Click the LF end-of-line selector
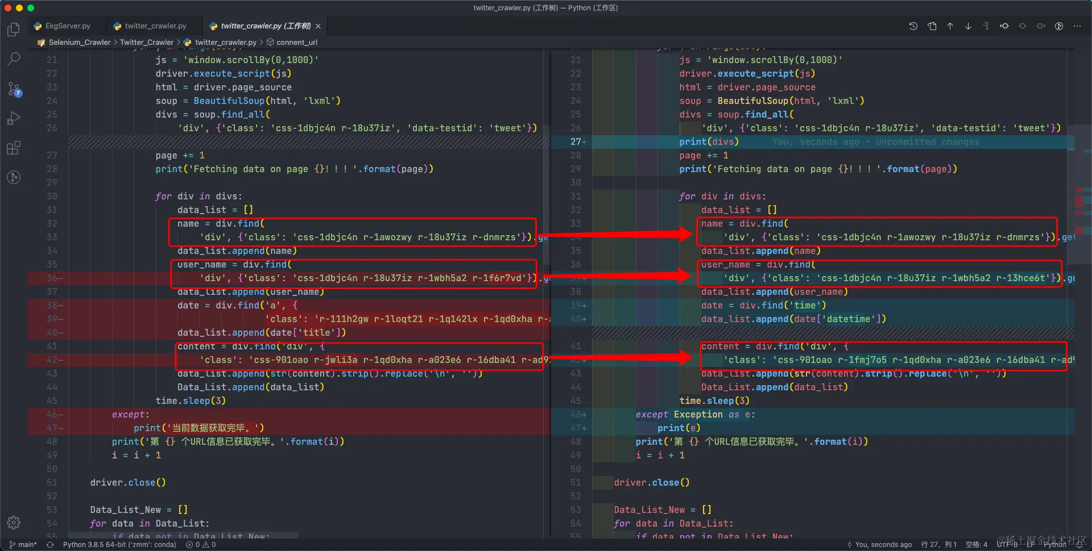1092x551 pixels. (1030, 545)
